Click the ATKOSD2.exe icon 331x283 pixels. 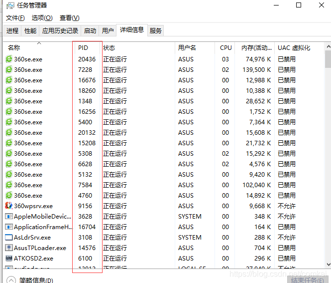(9, 258)
